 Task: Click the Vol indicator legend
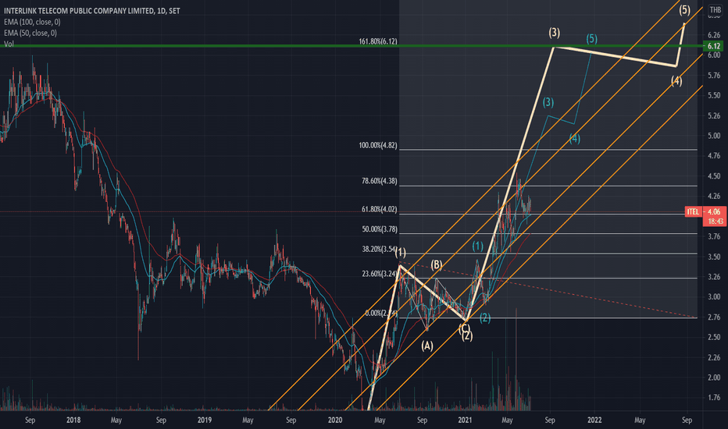(9, 44)
